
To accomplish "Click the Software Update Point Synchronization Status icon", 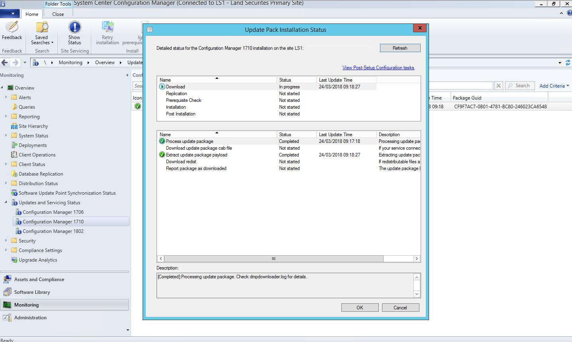I will (x=14, y=193).
